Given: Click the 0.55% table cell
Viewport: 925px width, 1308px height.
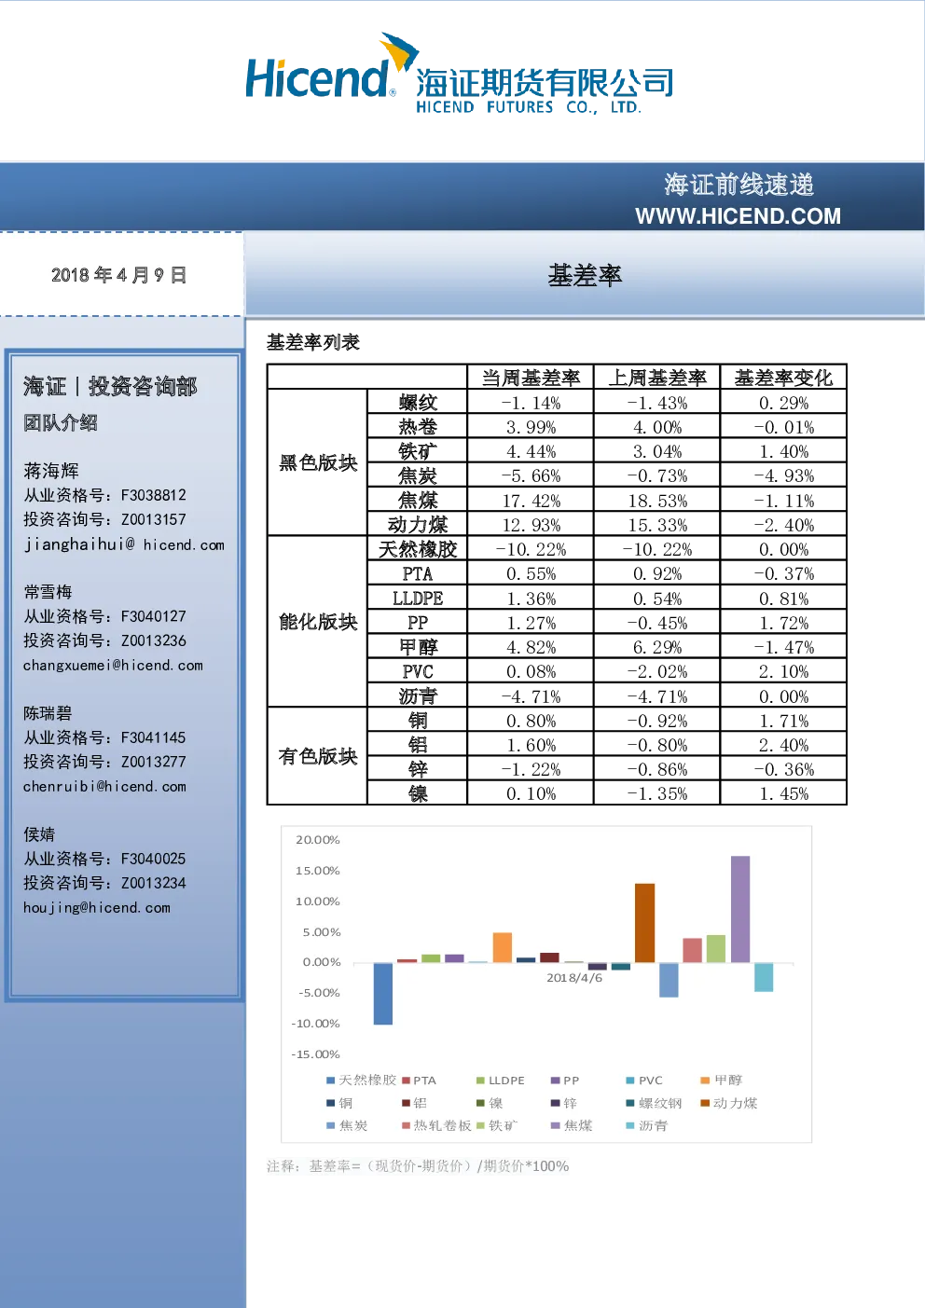Looking at the screenshot, I should click(x=531, y=574).
